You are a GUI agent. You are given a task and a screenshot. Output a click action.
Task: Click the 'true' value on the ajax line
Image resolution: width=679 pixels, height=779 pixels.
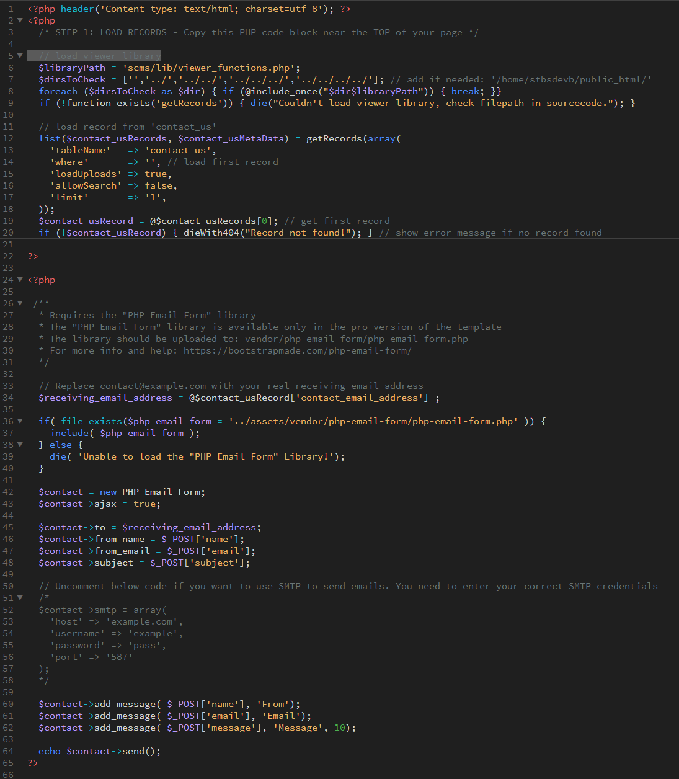[x=145, y=504]
